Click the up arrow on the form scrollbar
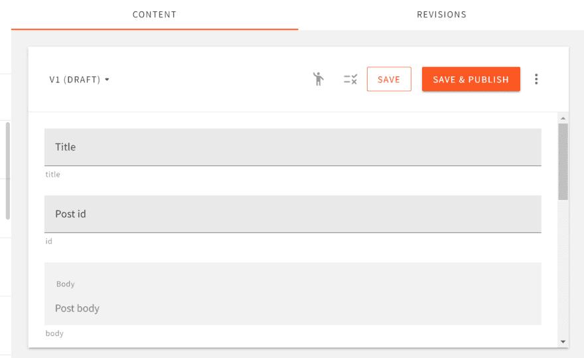 [563, 118]
